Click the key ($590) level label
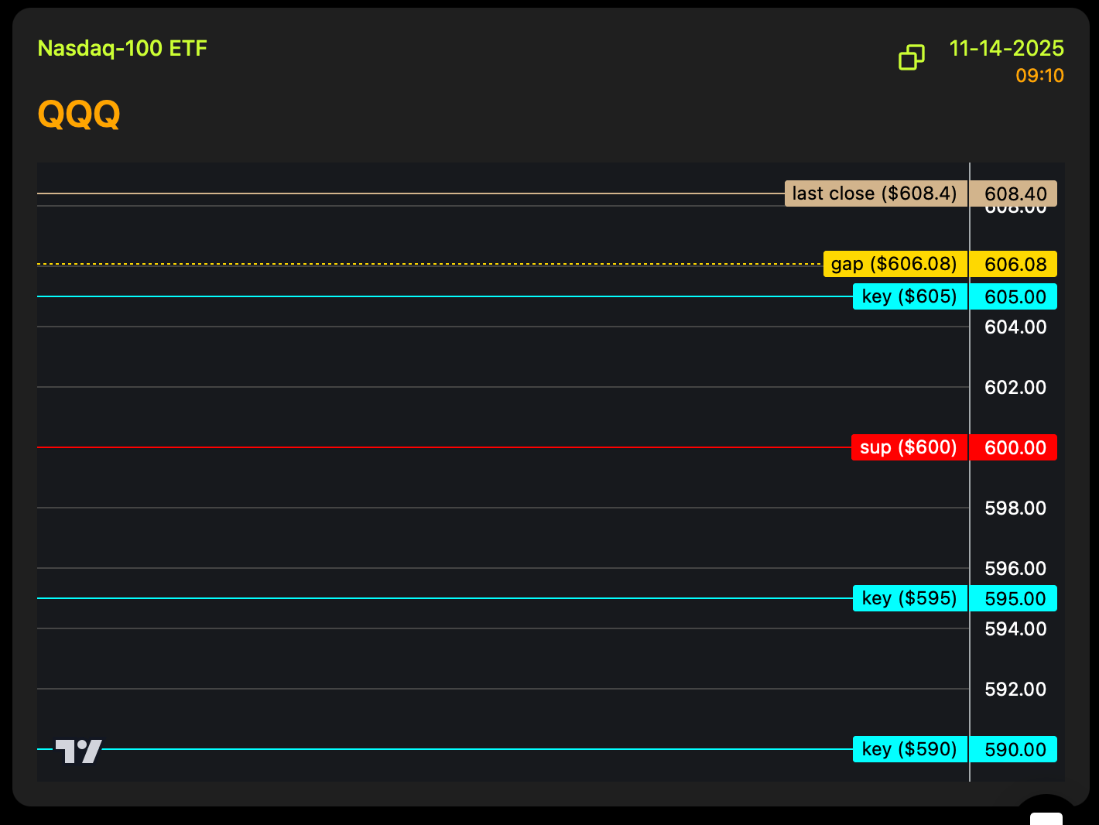 click(x=909, y=749)
